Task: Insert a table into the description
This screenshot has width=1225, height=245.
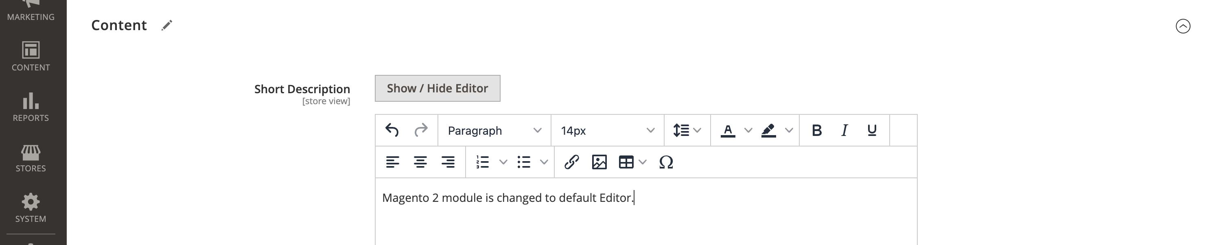Action: [x=627, y=162]
